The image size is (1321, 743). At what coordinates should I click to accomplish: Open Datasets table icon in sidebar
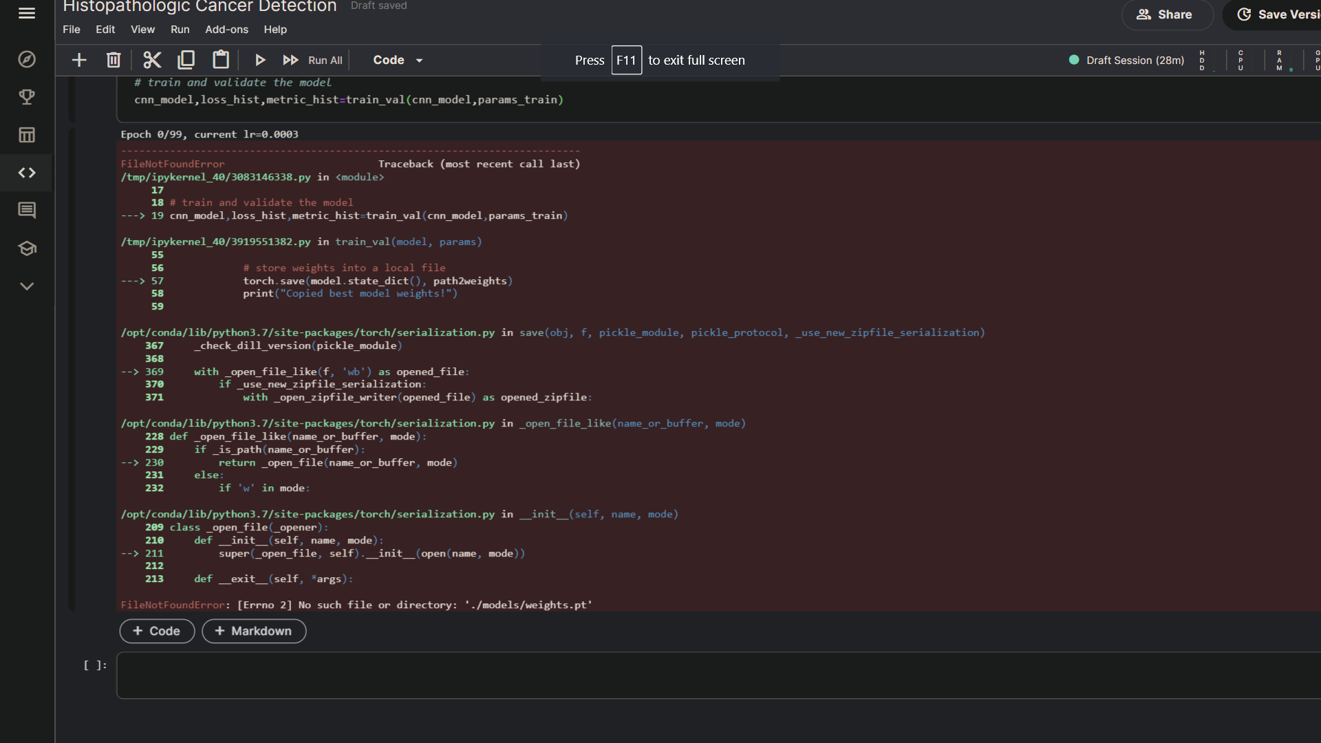point(27,135)
